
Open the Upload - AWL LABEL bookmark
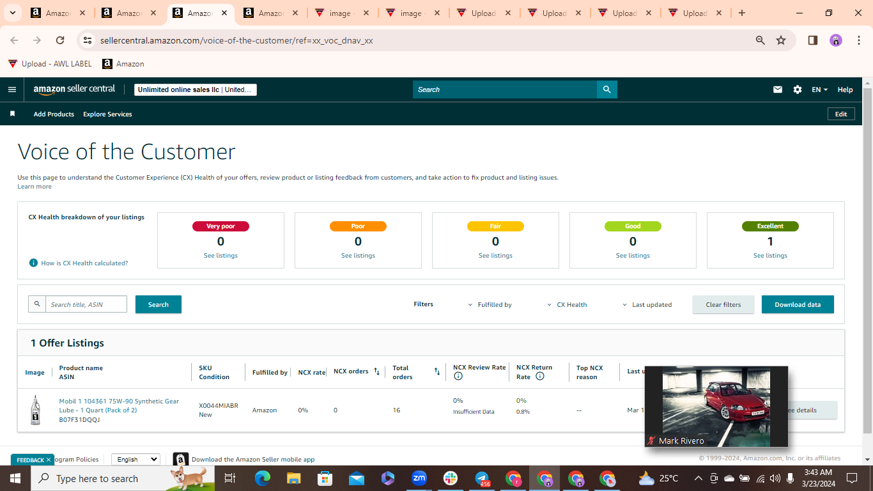(50, 64)
